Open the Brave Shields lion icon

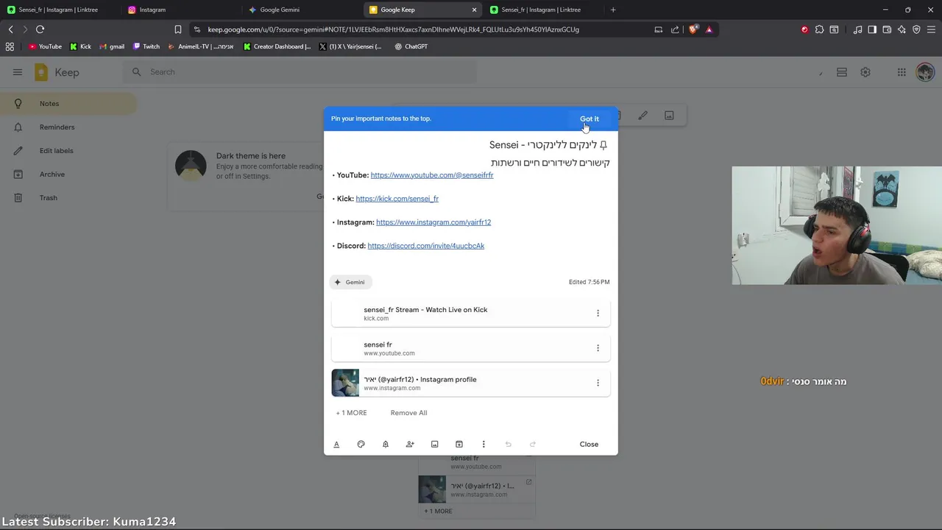tap(694, 29)
